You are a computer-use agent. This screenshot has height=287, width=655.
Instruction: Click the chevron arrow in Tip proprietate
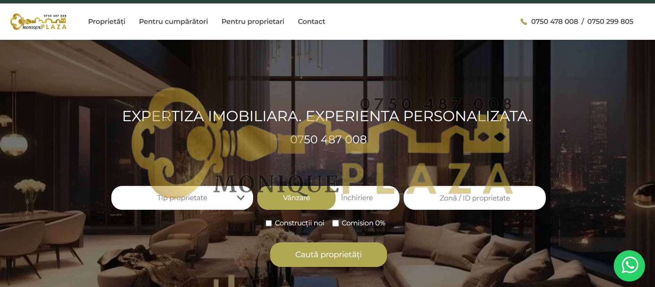(x=241, y=198)
